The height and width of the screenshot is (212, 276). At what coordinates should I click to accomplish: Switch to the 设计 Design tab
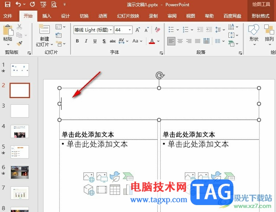pos(65,16)
